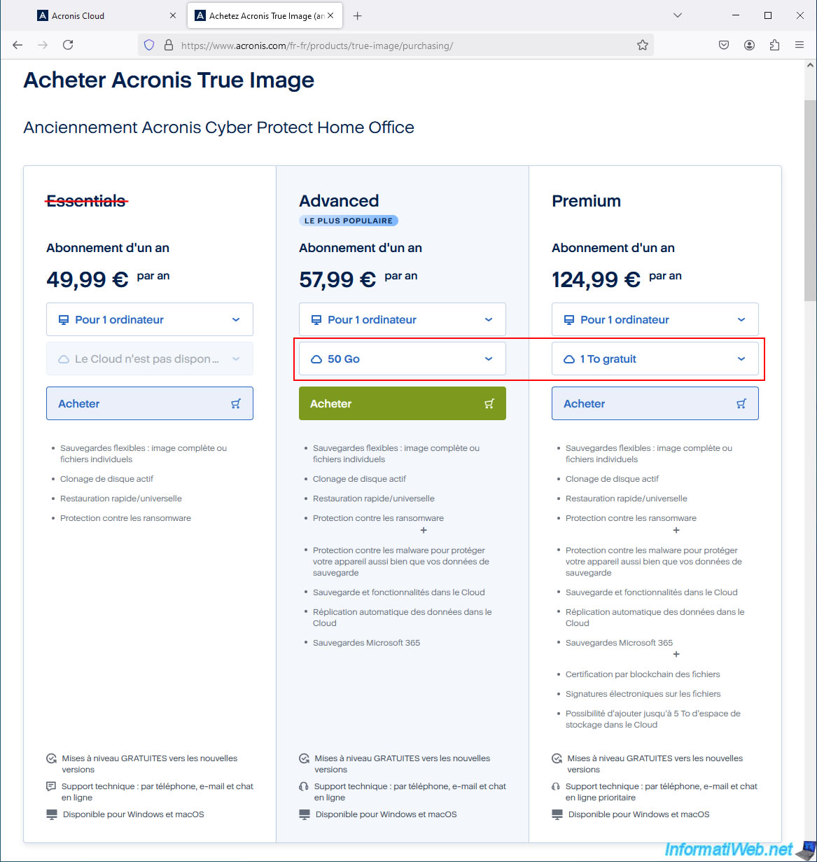
Task: Click Acheter button under Premium plan
Action: click(x=655, y=403)
